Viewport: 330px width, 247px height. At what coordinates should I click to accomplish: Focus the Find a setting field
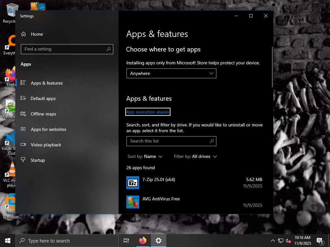click(67, 49)
